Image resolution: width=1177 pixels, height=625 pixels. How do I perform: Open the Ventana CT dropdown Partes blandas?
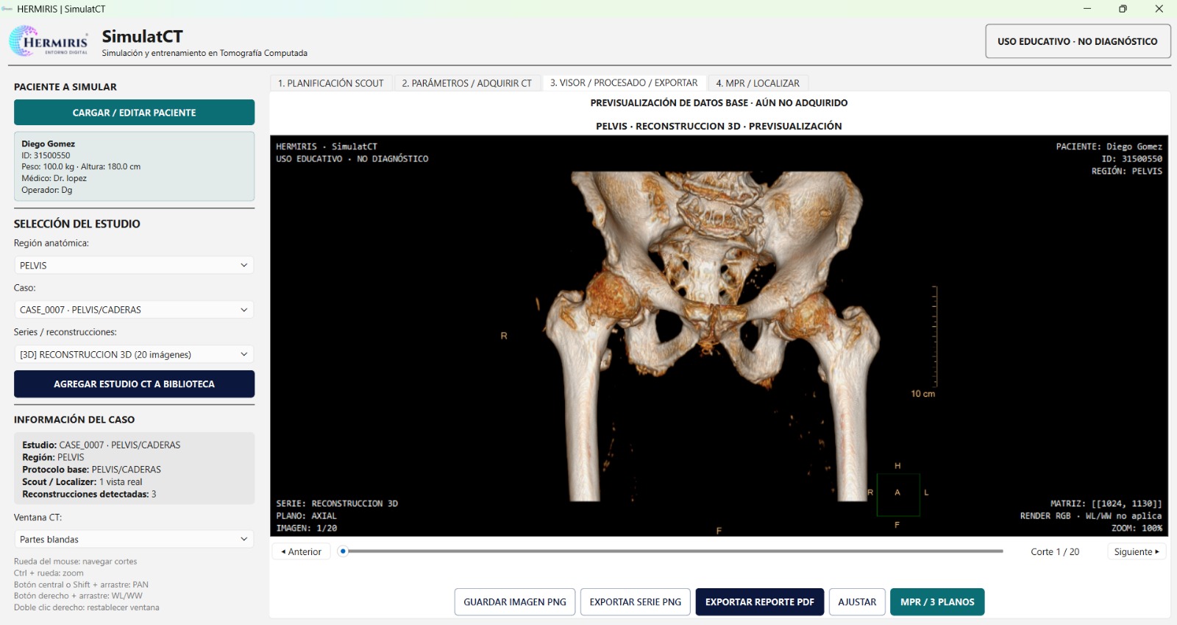134,540
